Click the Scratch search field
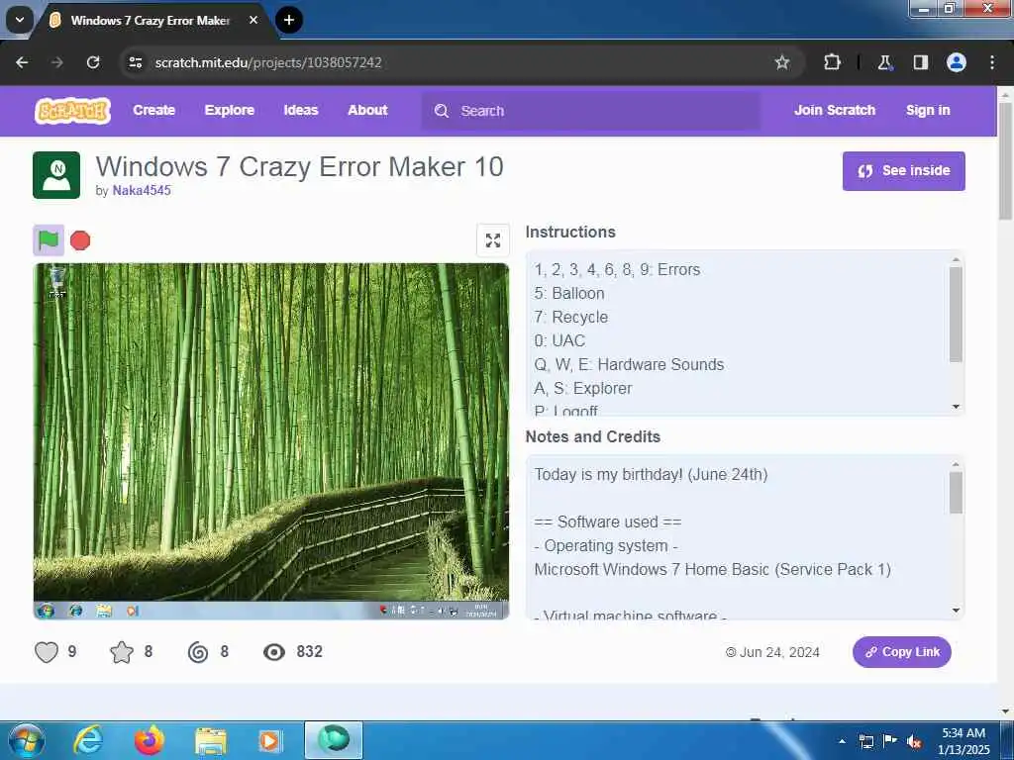The height and width of the screenshot is (760, 1014). [590, 111]
